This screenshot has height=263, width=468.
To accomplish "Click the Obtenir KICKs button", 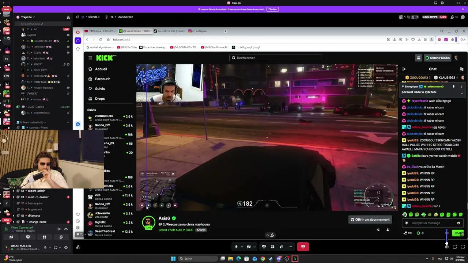I will pos(437,58).
